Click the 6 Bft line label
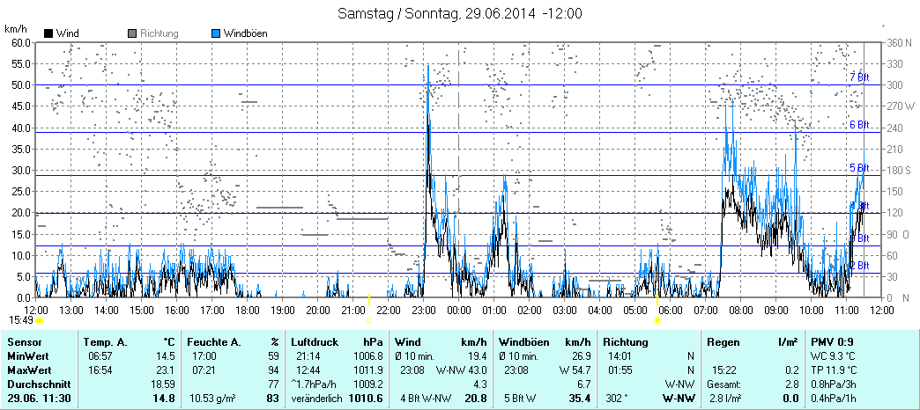Image resolution: width=920 pixels, height=410 pixels. pos(858,125)
